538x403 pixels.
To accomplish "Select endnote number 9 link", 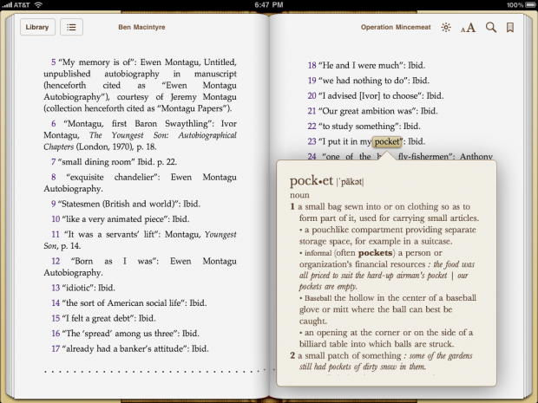I will point(53,204).
